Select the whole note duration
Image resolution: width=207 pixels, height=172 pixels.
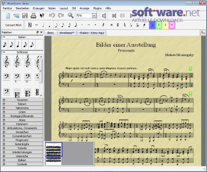point(37,25)
